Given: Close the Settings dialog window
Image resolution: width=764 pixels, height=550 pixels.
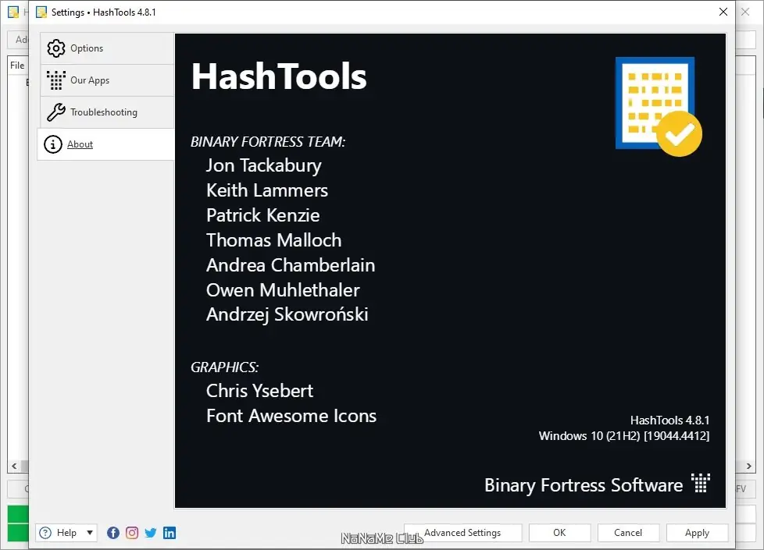Looking at the screenshot, I should pos(723,12).
